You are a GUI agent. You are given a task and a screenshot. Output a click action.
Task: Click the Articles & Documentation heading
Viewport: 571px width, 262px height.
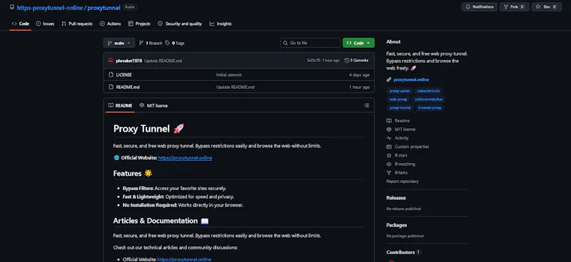pos(161,221)
